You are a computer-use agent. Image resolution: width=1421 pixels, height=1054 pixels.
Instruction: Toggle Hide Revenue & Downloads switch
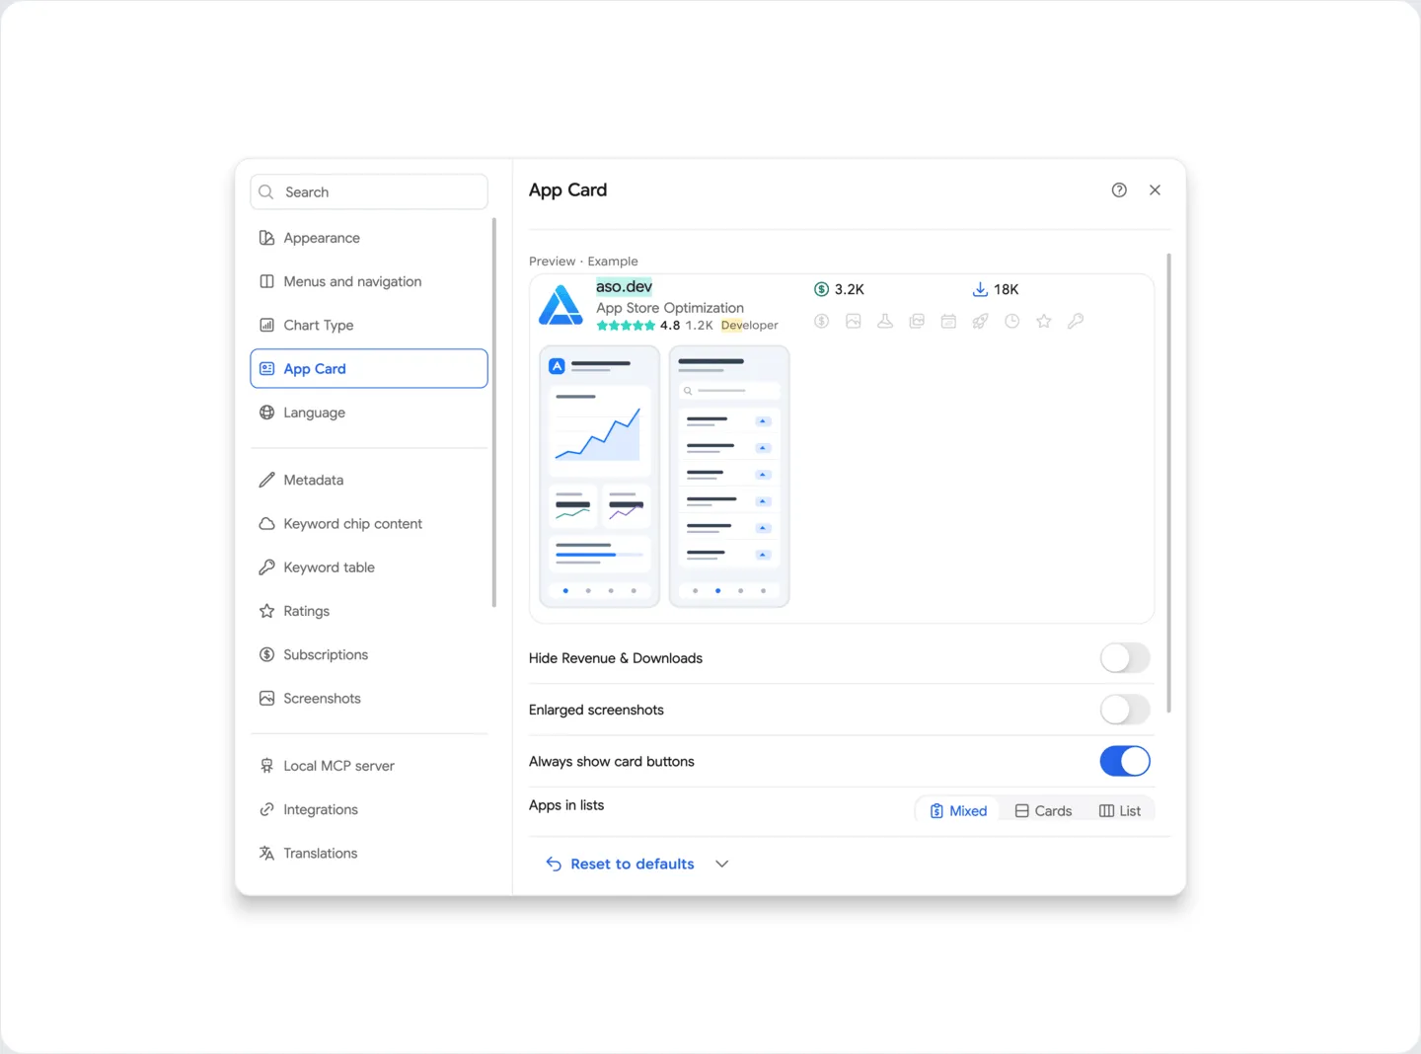(x=1125, y=658)
